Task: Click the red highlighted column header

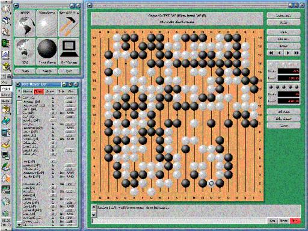Action: 39,91
